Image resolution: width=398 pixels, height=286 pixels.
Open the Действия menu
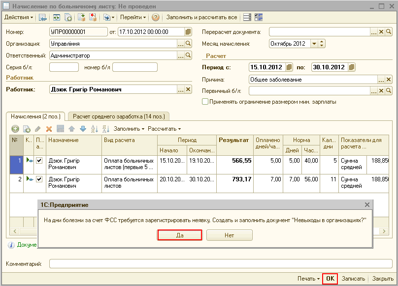(19, 17)
